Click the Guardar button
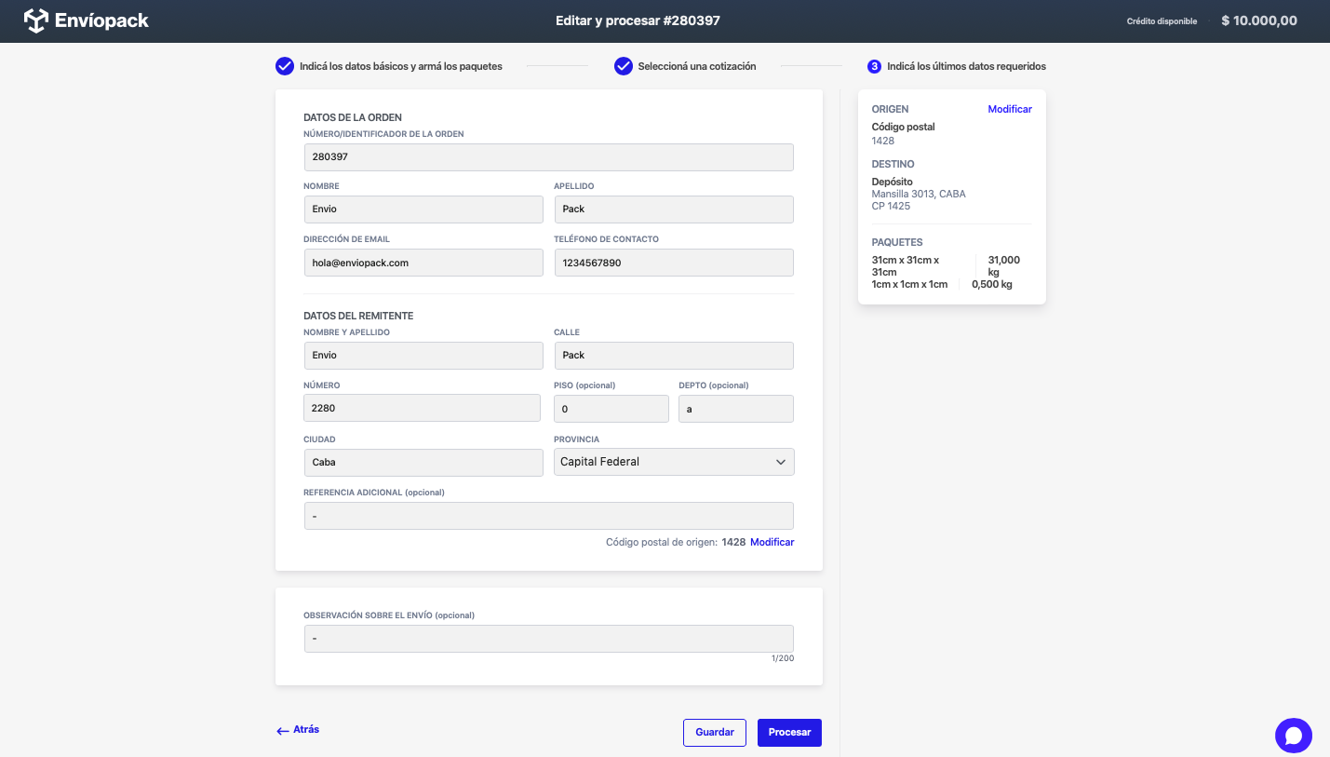The height and width of the screenshot is (757, 1330). (x=715, y=732)
